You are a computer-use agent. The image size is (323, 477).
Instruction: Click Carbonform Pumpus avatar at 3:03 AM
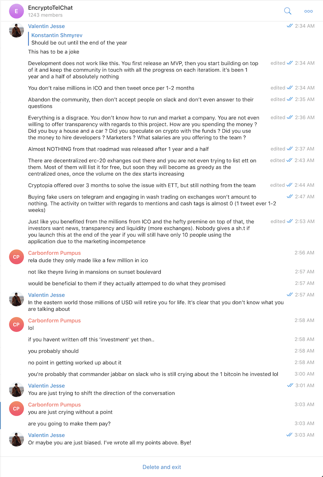pyautogui.click(x=17, y=408)
